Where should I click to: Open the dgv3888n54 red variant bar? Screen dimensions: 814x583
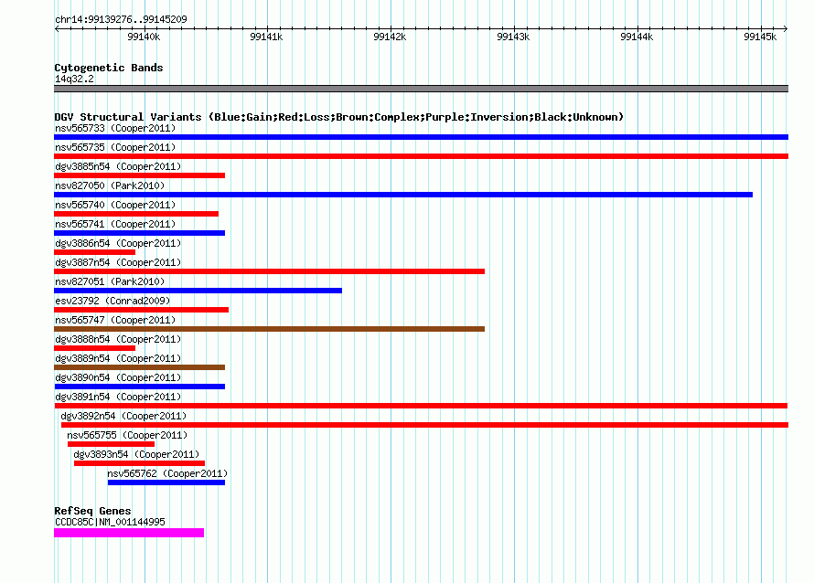(94, 348)
